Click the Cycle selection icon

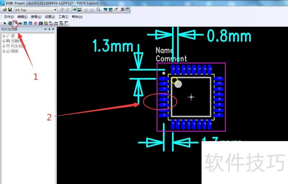tap(67, 10)
